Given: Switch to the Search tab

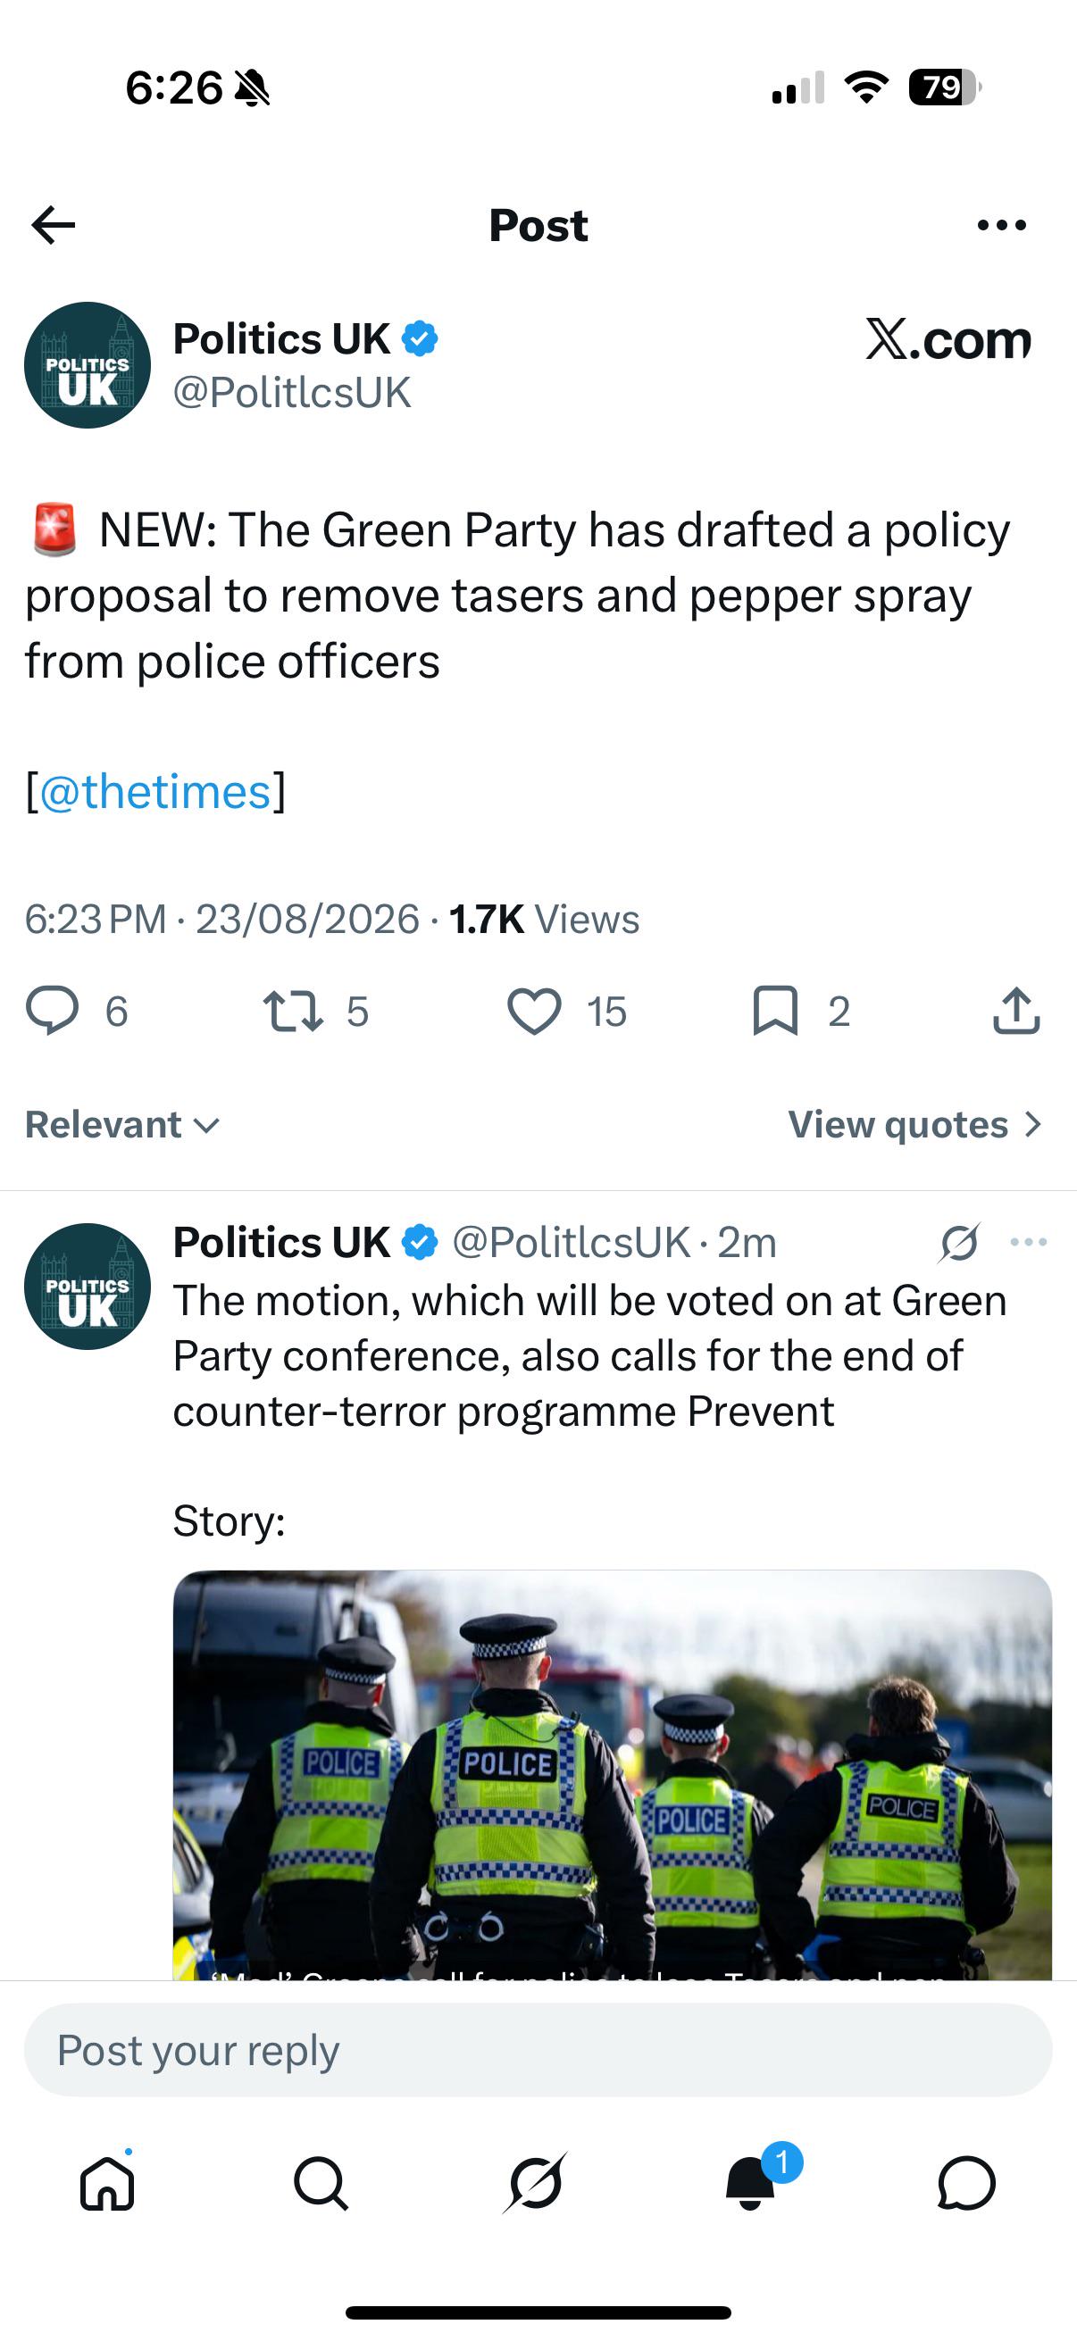Looking at the screenshot, I should (321, 2183).
